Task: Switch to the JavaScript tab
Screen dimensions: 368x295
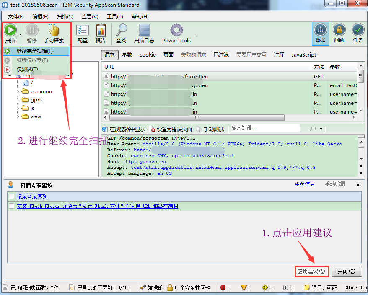Action: click(x=304, y=54)
